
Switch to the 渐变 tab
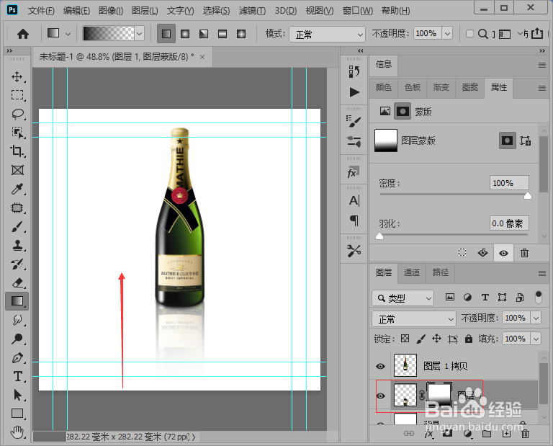[441, 87]
